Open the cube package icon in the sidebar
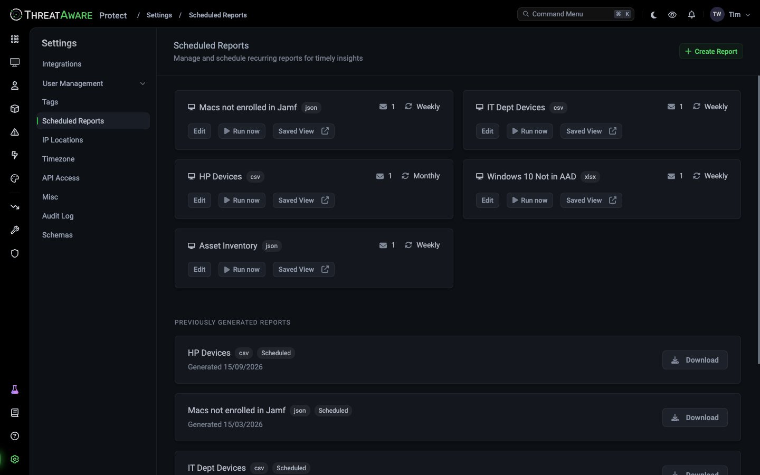 coord(15,109)
